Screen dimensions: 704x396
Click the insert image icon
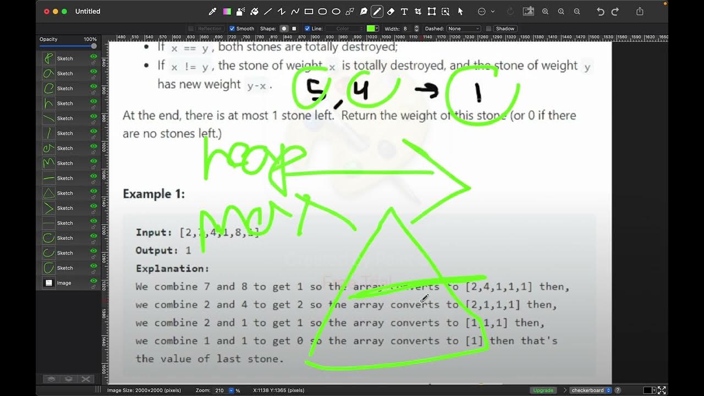528,12
